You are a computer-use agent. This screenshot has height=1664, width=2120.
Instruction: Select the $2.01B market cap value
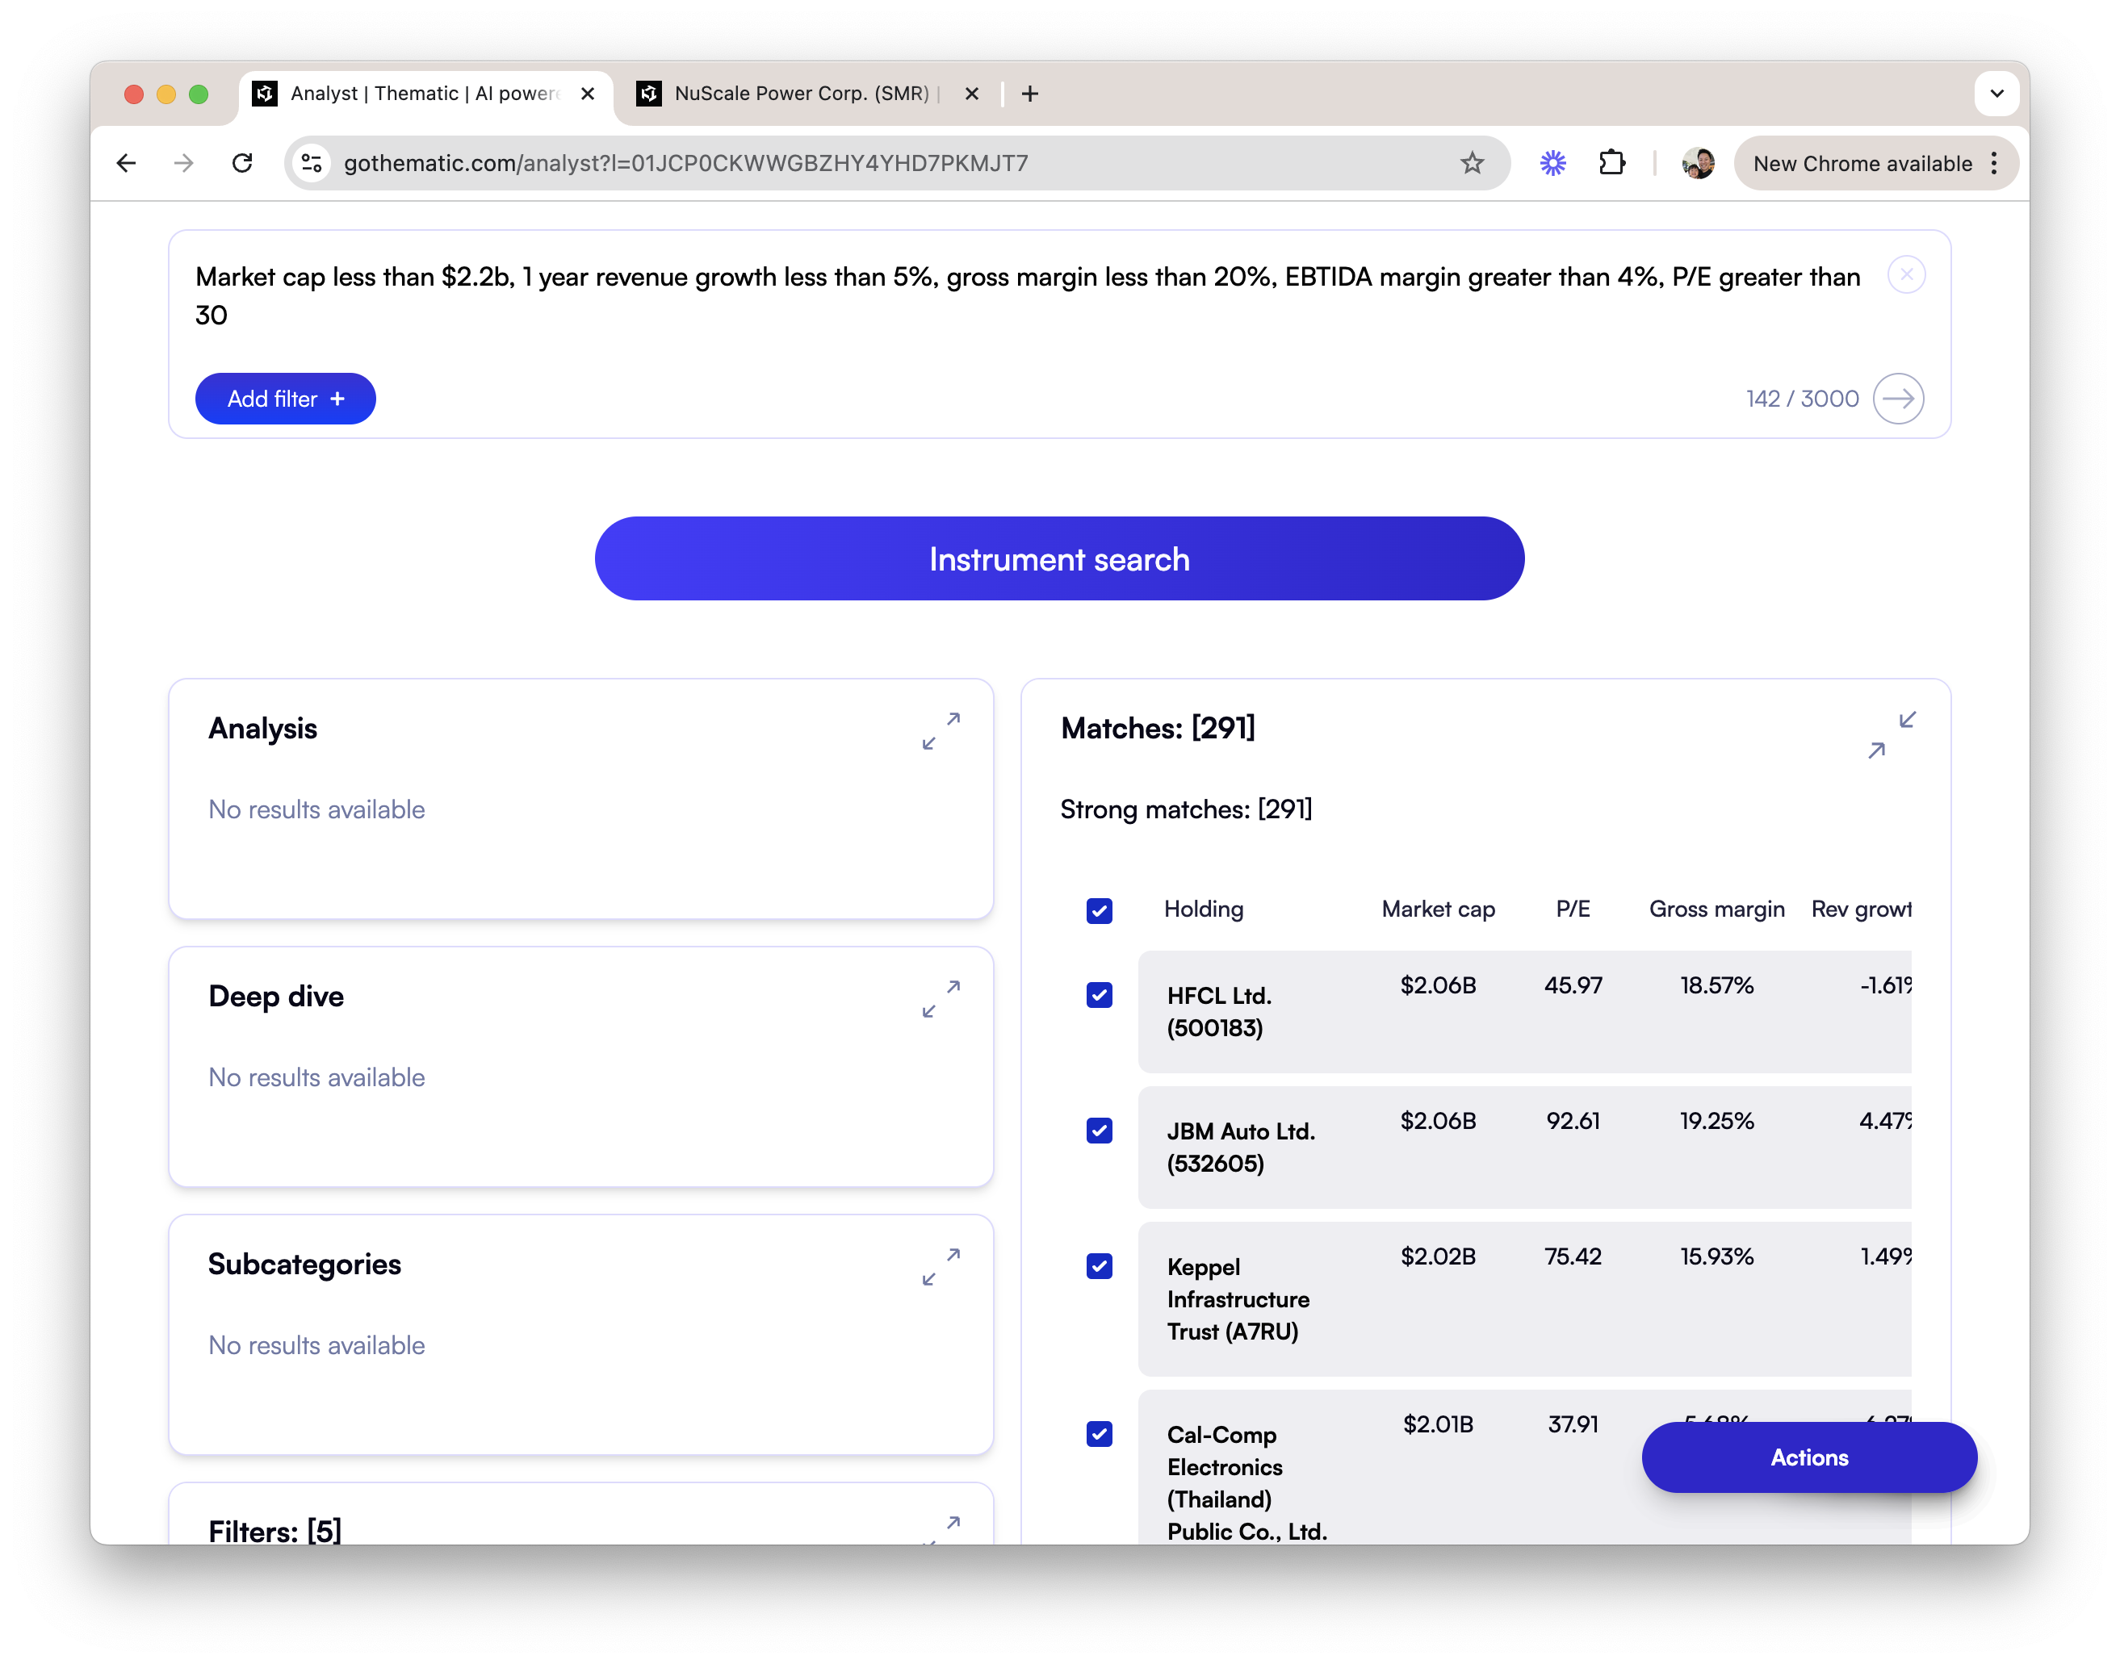point(1438,1424)
